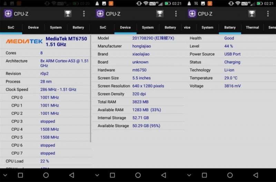The image size is (276, 182).
Task: Select Temperature value '29.0 °C'
Action: point(231,78)
